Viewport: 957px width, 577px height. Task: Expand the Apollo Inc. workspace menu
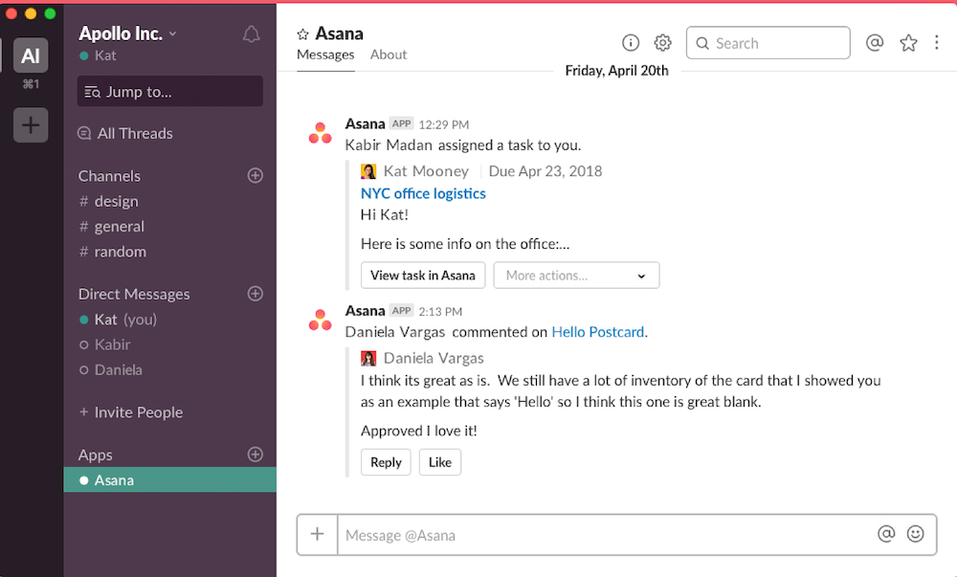pyautogui.click(x=127, y=33)
